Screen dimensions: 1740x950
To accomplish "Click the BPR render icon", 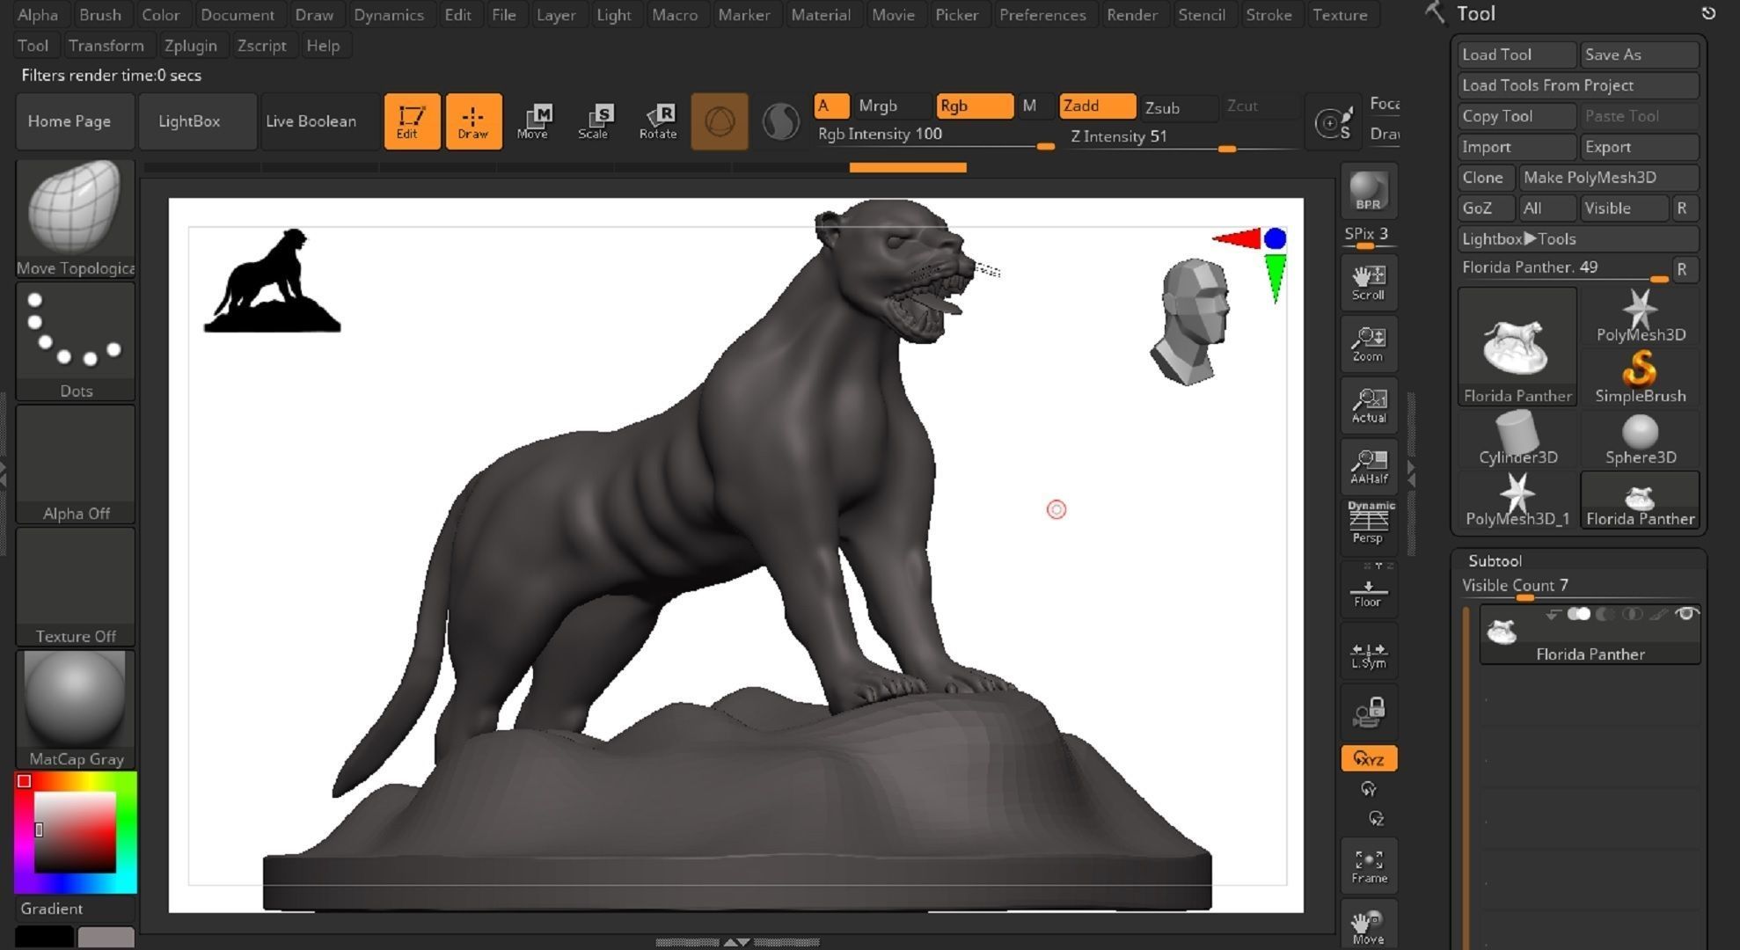I will point(1369,191).
